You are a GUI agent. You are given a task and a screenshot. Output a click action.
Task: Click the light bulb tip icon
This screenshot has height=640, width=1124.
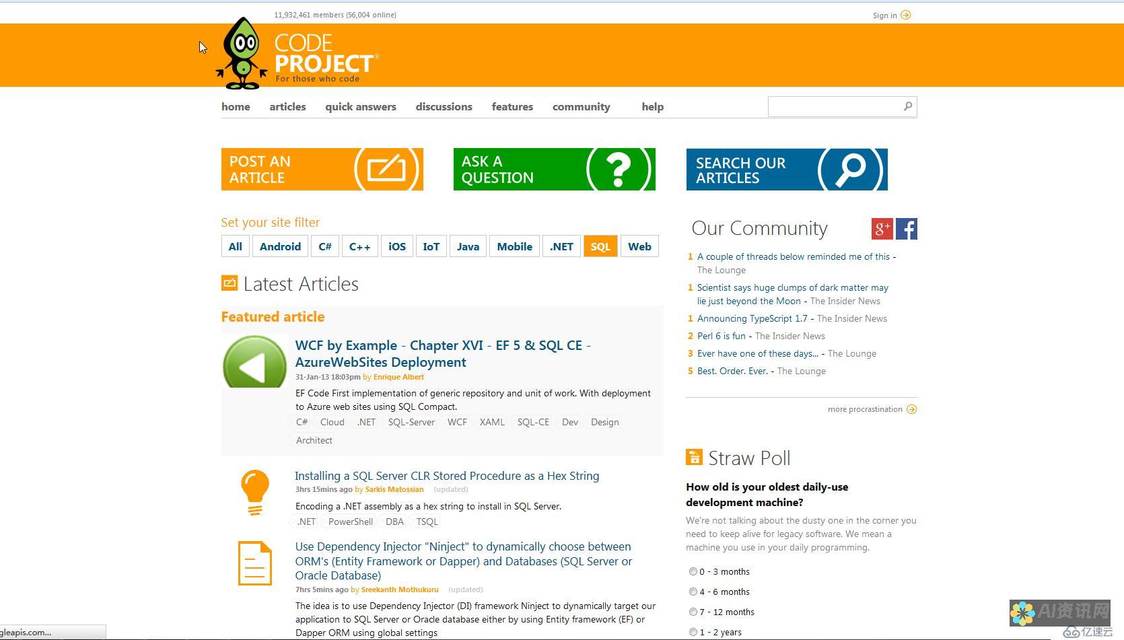[255, 493]
